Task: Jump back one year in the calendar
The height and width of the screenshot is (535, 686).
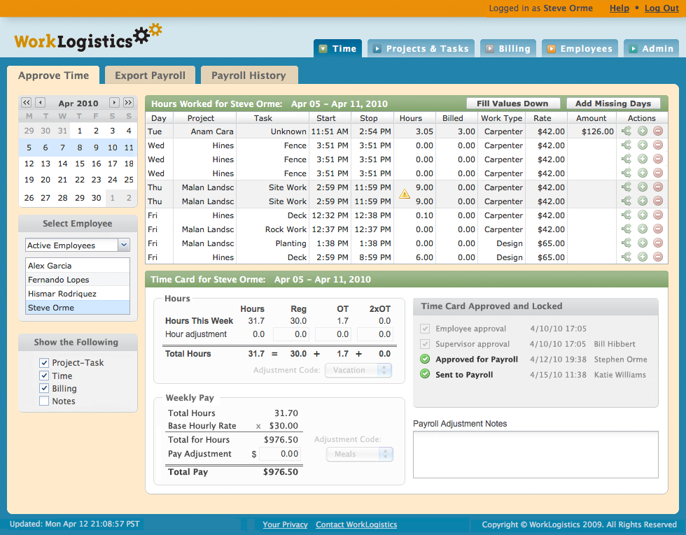Action: (x=27, y=102)
